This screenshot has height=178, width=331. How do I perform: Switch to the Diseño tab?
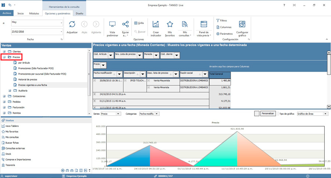click(79, 13)
